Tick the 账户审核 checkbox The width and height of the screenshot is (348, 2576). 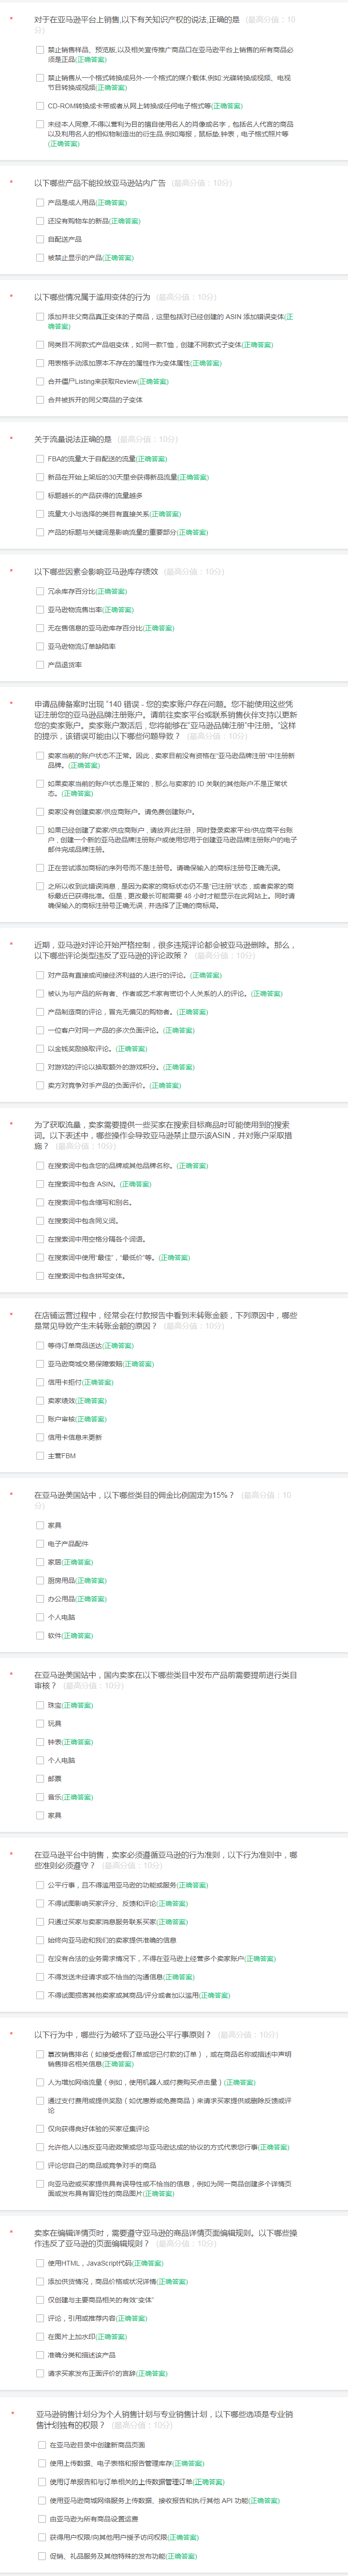click(x=41, y=1418)
